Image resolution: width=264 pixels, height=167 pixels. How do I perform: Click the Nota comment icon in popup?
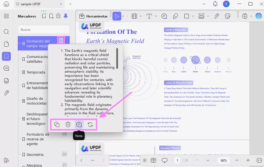pyautogui.click(x=79, y=125)
